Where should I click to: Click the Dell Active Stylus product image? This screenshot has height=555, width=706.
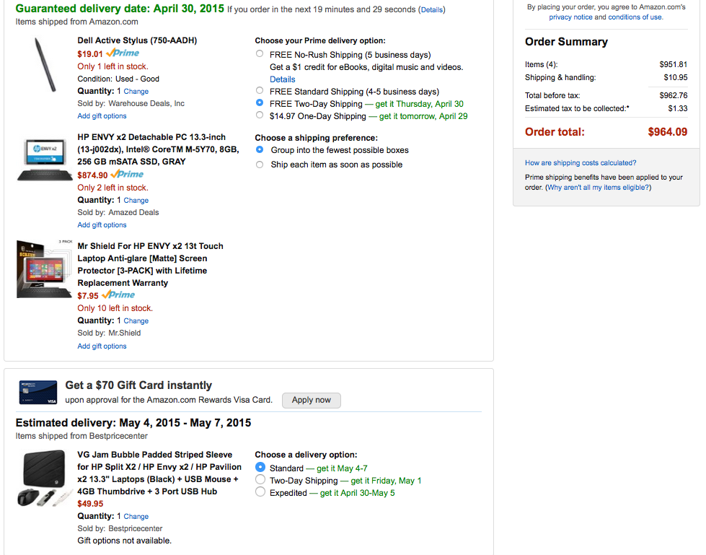[x=44, y=63]
